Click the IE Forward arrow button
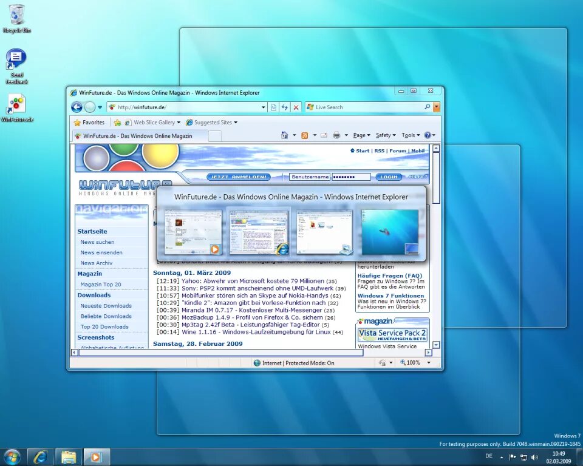The width and height of the screenshot is (583, 466). (90, 107)
